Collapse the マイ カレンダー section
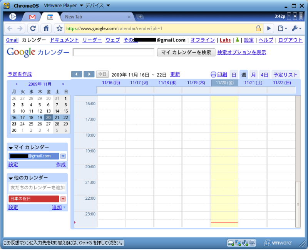This screenshot has height=250, width=308. click(11, 148)
